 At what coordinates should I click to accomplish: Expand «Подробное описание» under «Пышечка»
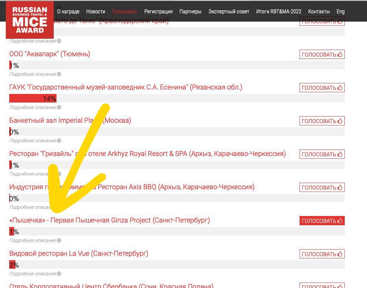(35, 241)
